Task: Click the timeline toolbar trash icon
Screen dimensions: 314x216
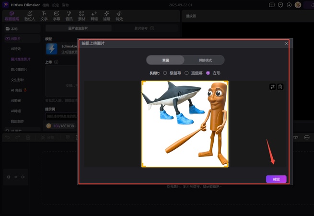Action: click(x=28, y=137)
